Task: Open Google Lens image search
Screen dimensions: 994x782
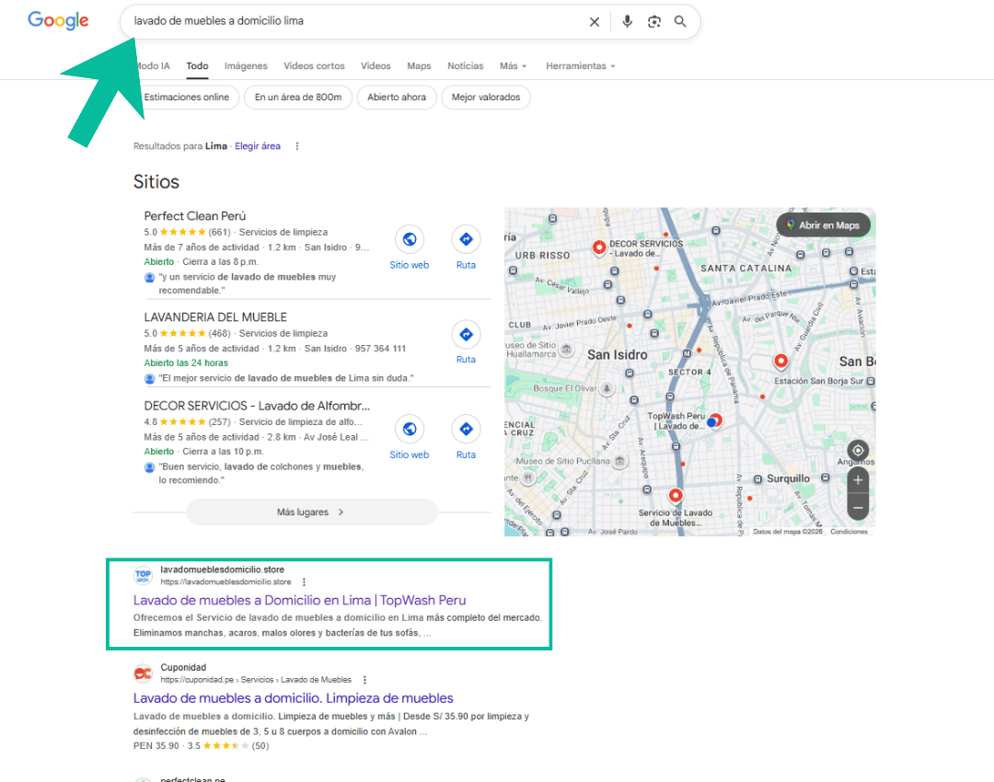Action: 654,22
